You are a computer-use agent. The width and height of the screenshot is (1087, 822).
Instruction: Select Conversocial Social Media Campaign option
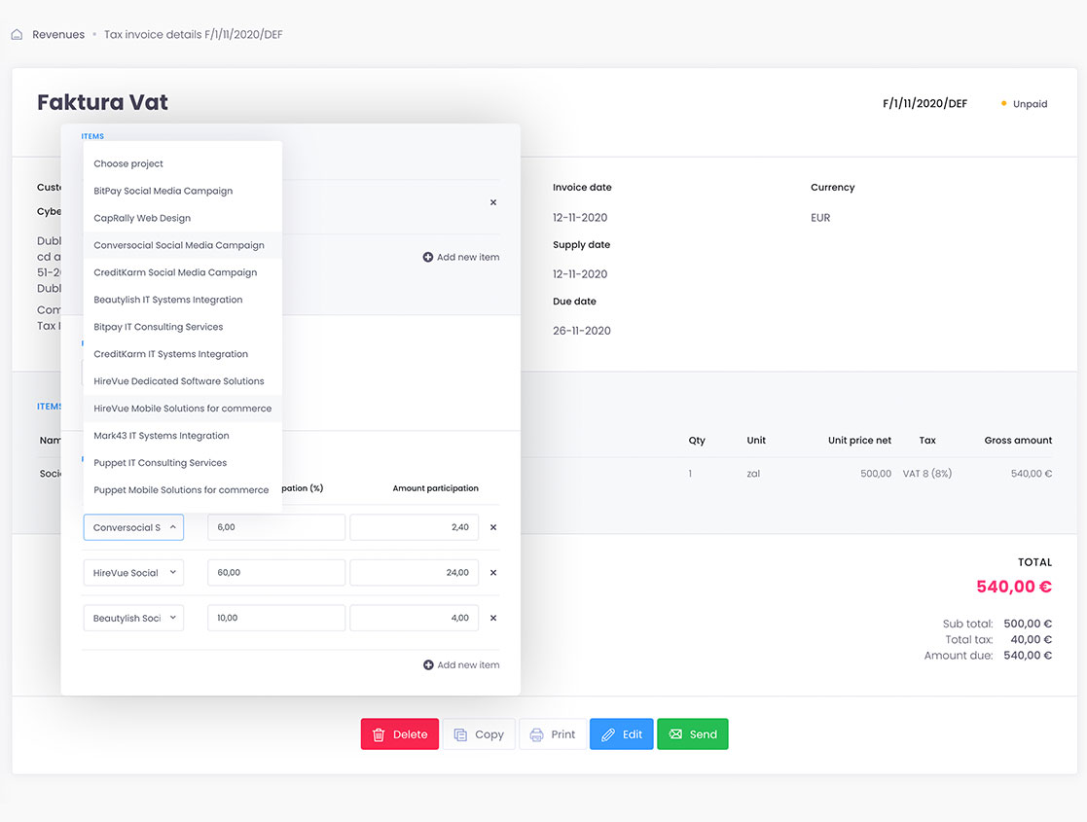click(182, 245)
